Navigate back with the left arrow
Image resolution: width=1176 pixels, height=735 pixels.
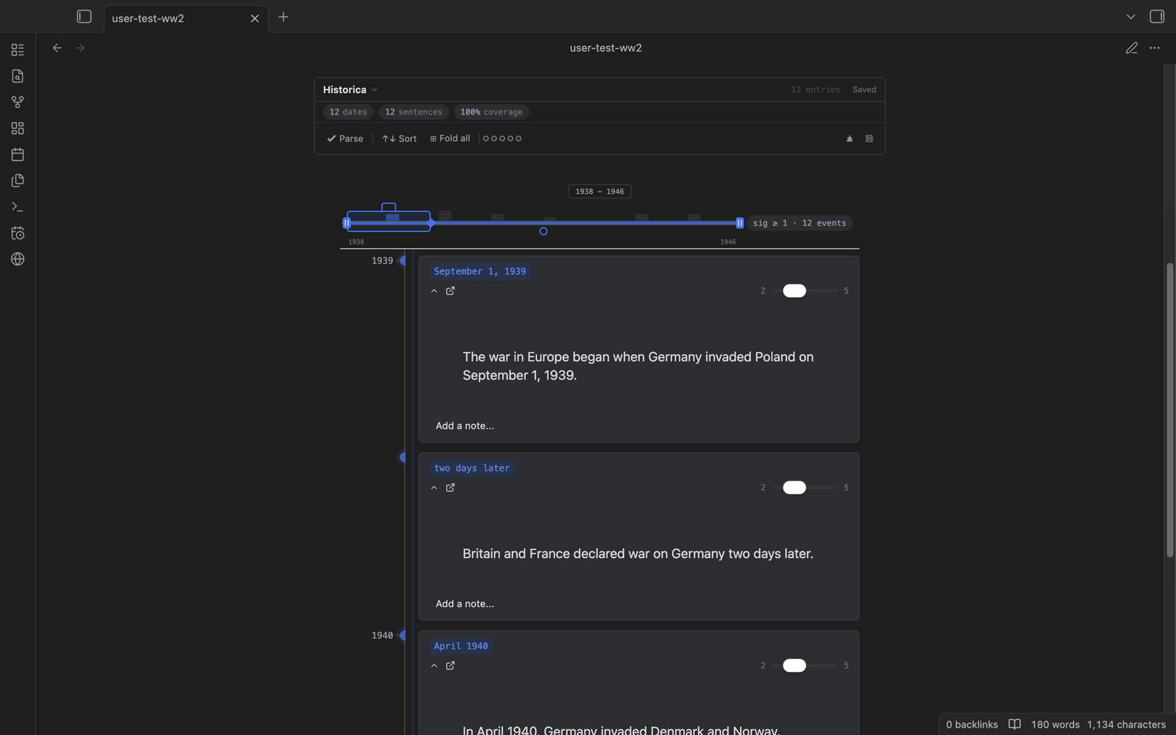point(57,48)
